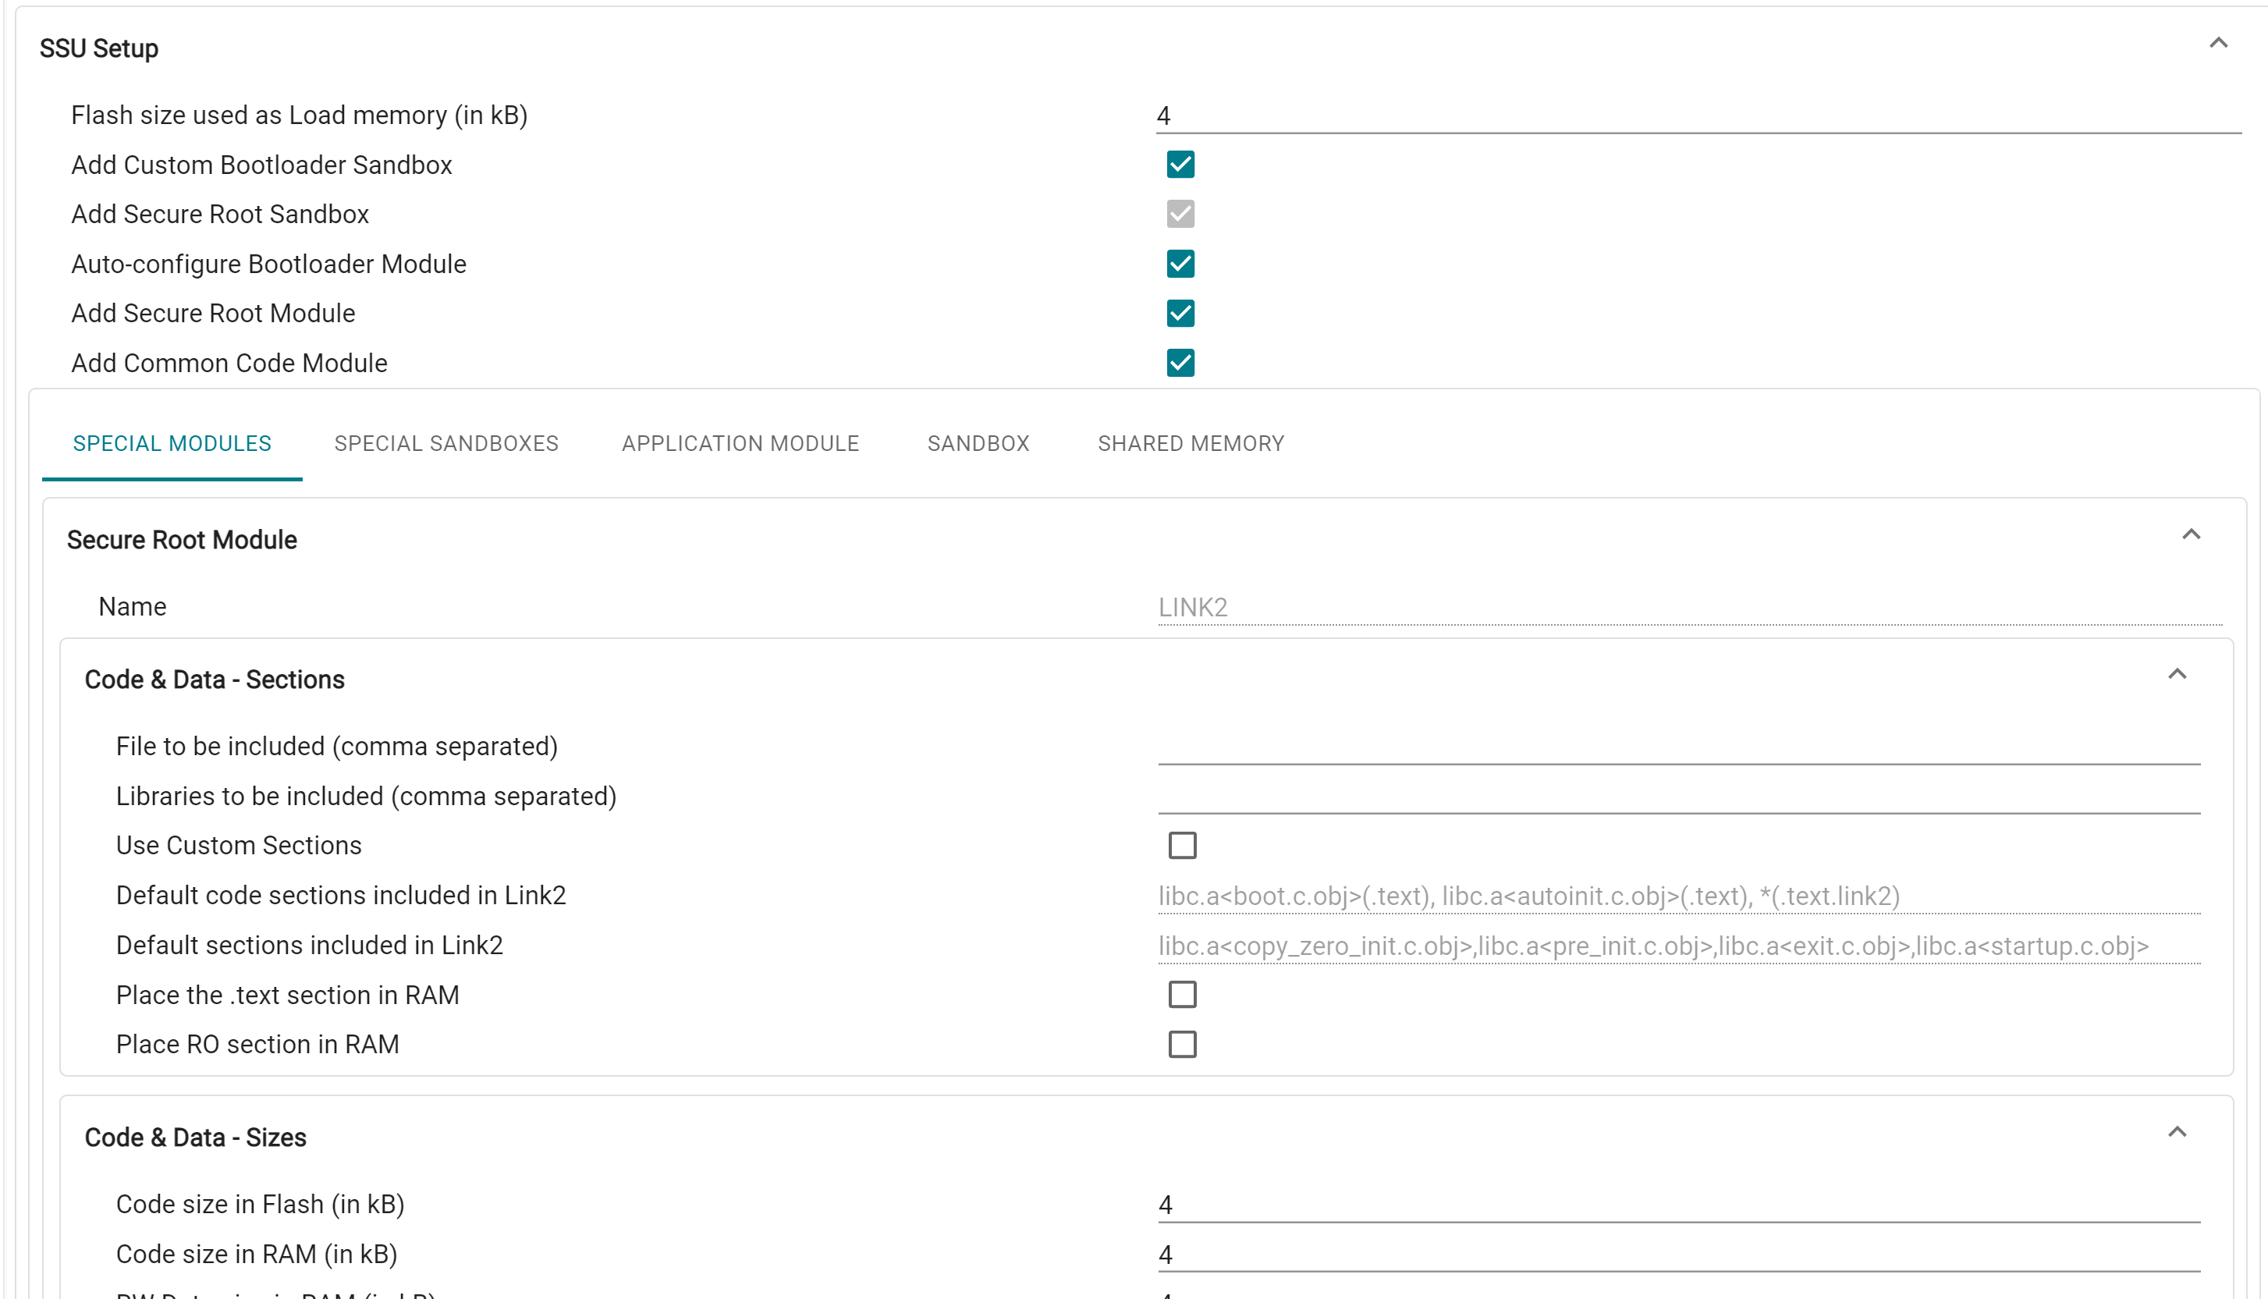Collapse the Secure Root Module panel

click(x=2193, y=534)
